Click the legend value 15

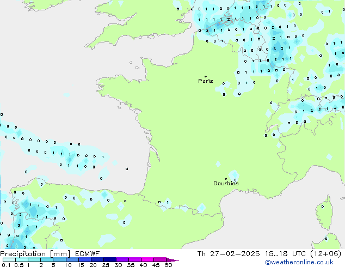[x=81, y=265]
